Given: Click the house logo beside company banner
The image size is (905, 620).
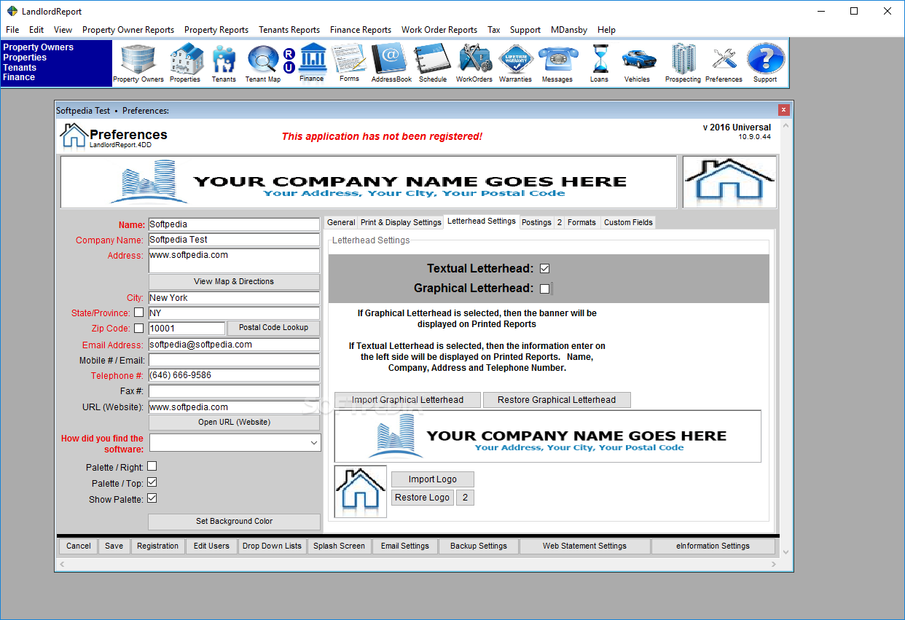Looking at the screenshot, I should [x=729, y=182].
